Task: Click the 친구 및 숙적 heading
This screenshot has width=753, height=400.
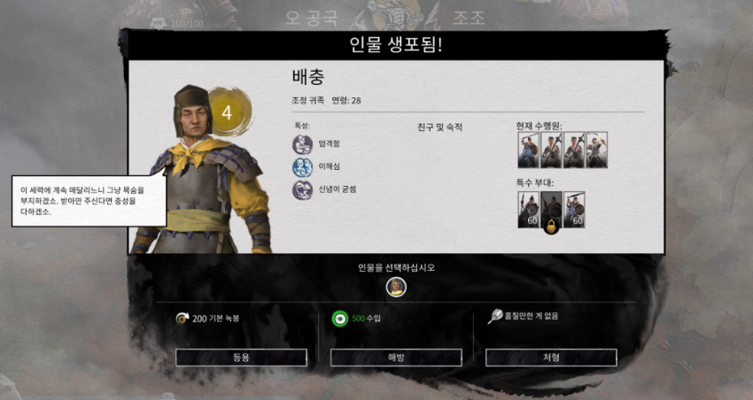Action: [439, 127]
